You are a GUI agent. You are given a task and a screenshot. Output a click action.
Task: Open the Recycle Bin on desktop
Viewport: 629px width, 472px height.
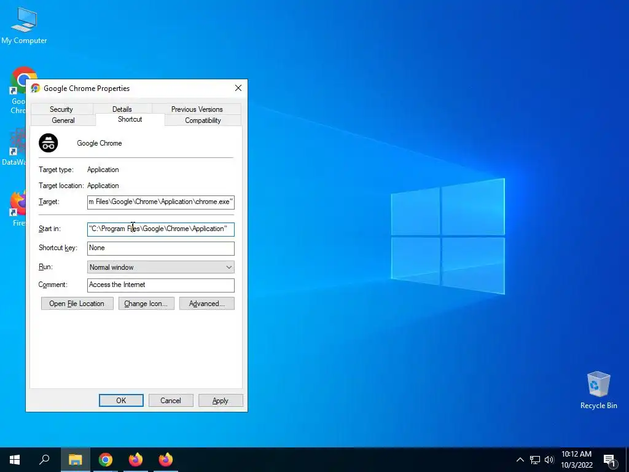[x=598, y=389]
